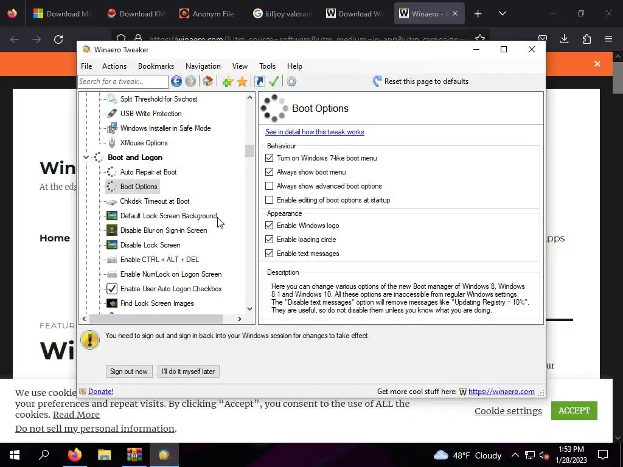The width and height of the screenshot is (623, 467).
Task: Click tree horizontal scroll right arrow
Action: (240, 319)
